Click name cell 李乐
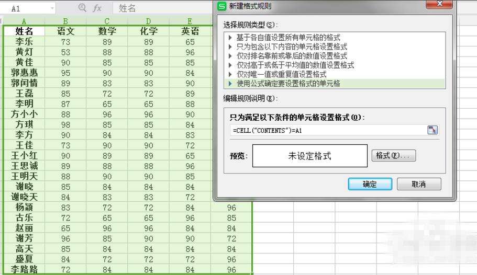The height and width of the screenshot is (275, 477). click(x=24, y=42)
